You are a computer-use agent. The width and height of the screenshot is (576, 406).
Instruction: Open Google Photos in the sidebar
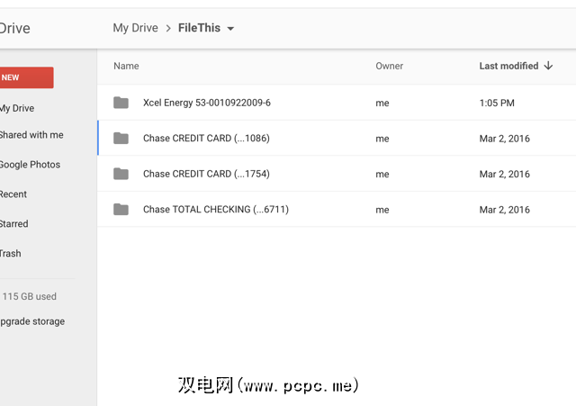coord(30,165)
